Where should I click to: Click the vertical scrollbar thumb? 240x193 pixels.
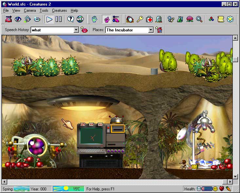(x=235, y=60)
